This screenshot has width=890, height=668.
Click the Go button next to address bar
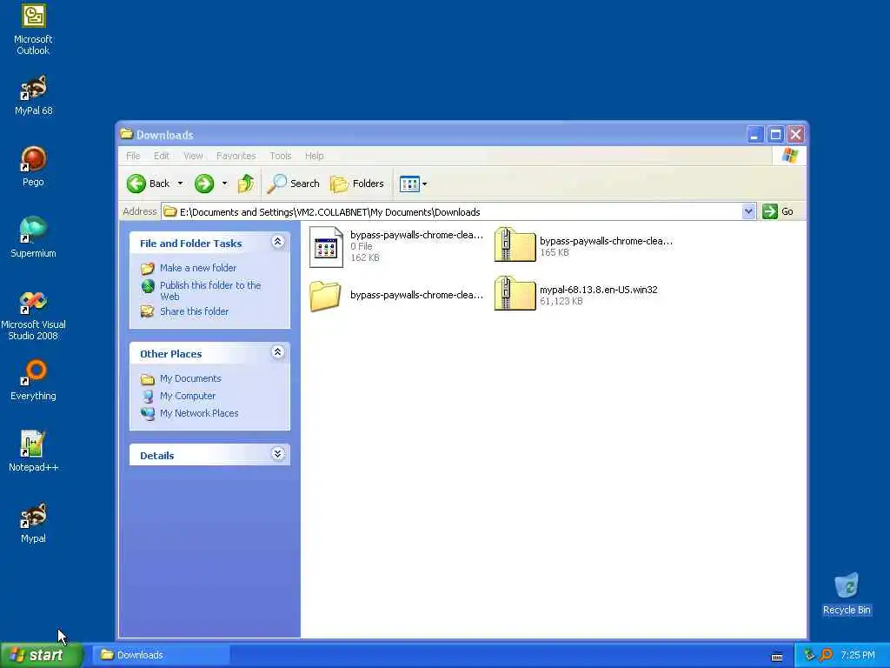click(x=778, y=211)
